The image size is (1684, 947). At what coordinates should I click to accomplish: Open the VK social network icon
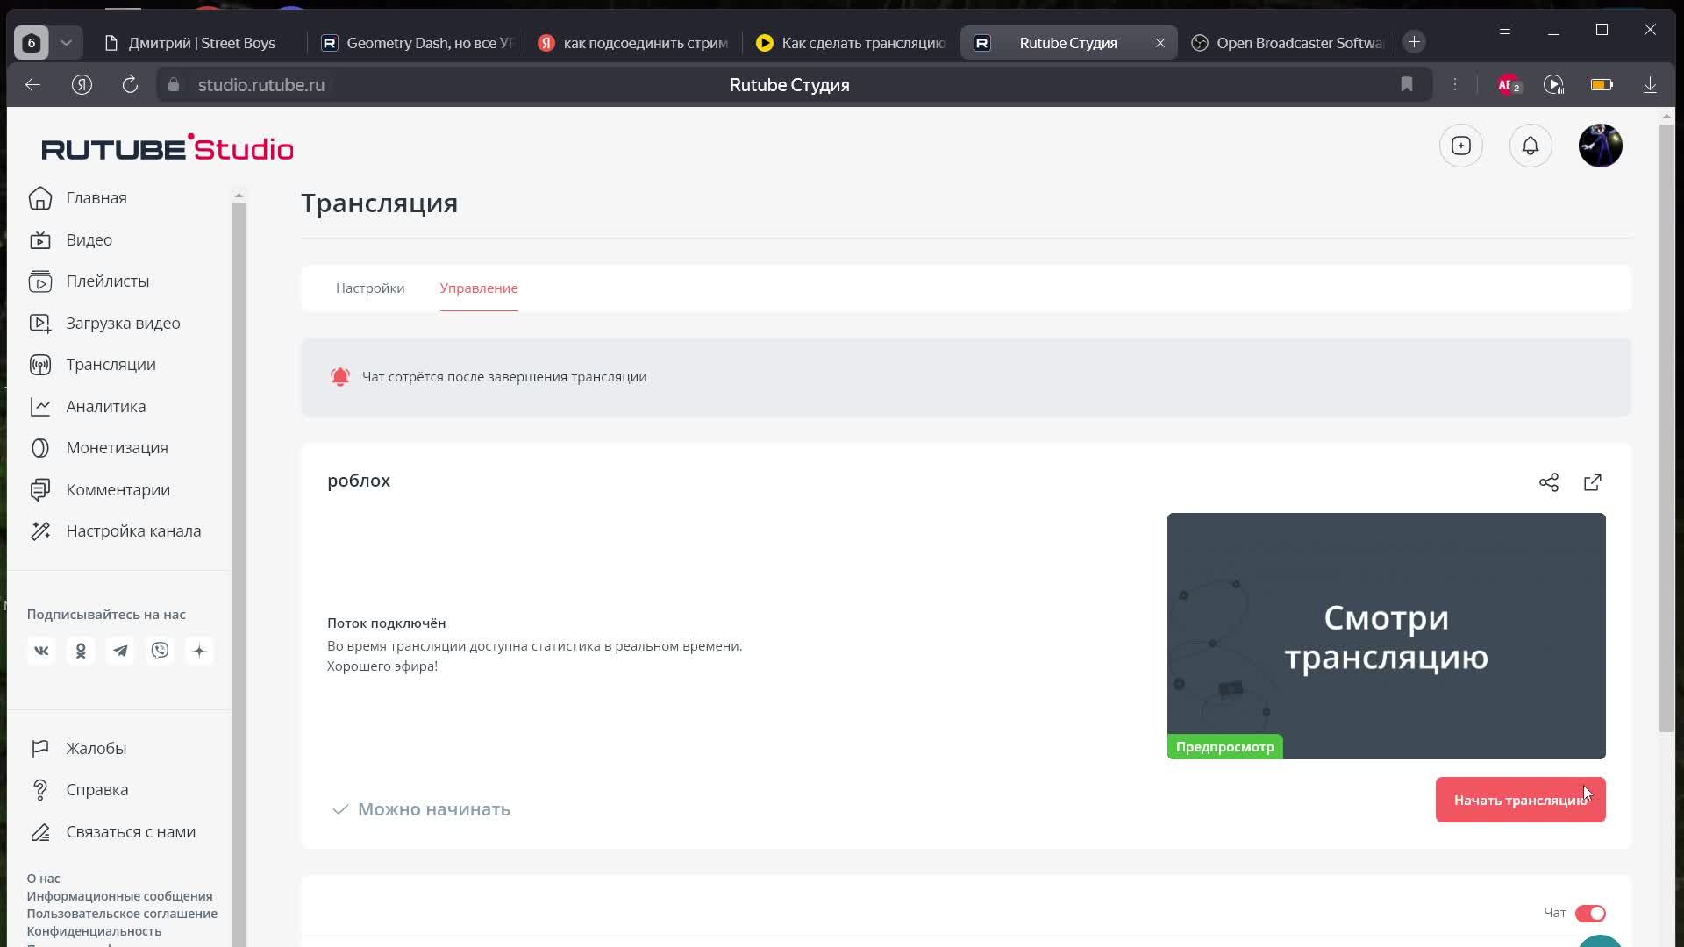coord(41,651)
